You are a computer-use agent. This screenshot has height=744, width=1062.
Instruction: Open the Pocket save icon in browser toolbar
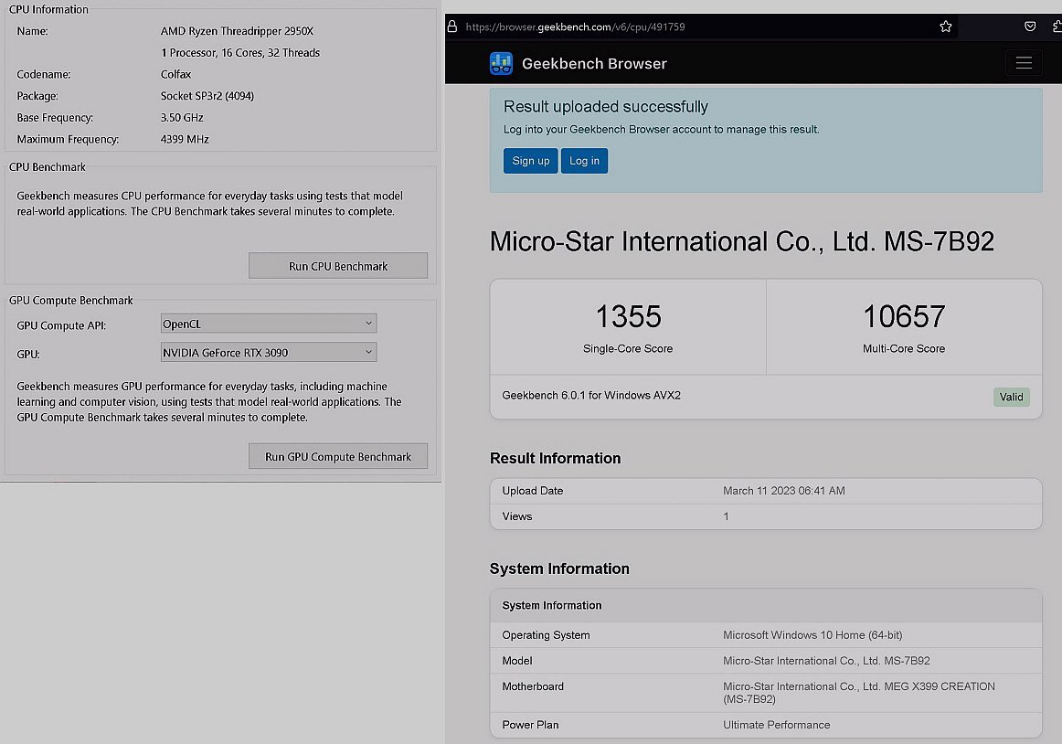[1029, 27]
